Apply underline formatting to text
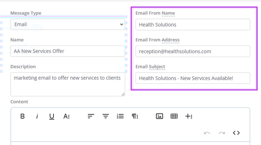Image resolution: width=261 pixels, height=145 pixels. 52,117
